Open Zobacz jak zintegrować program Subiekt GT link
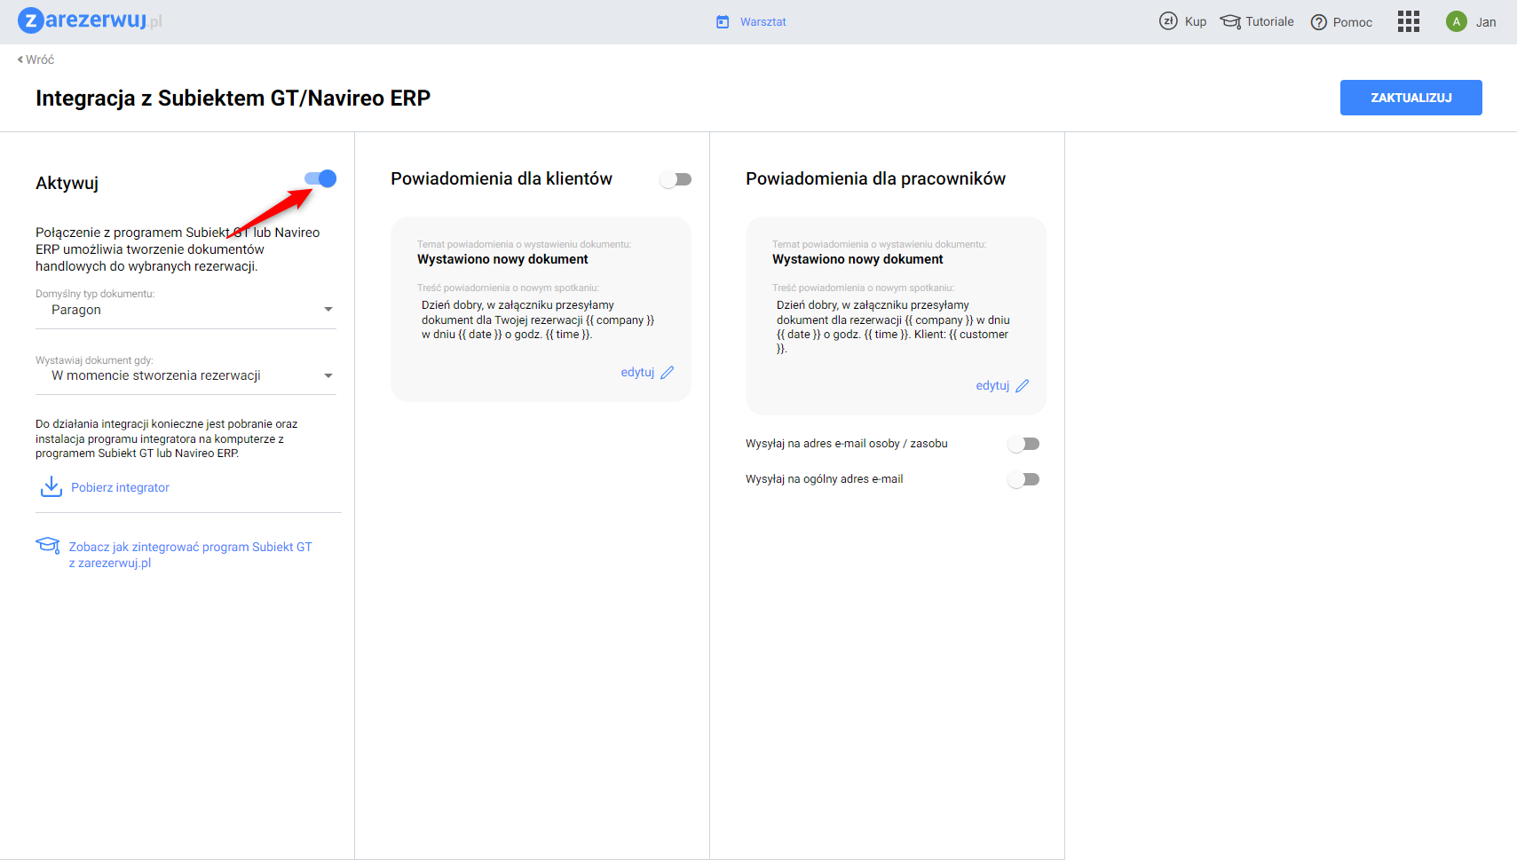The image size is (1517, 860). coord(191,555)
